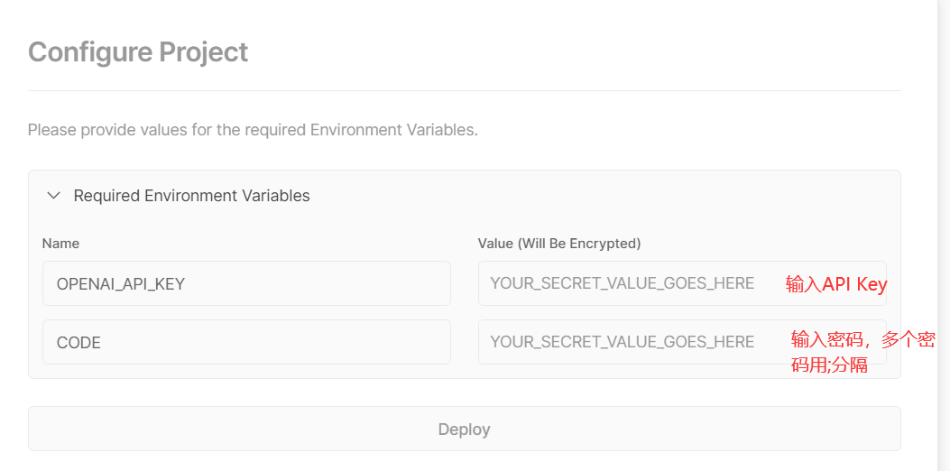Click the YOUR_SECRET_VALUE_GOES_HERE placeholder in first row
The image size is (950, 471).
coord(623,283)
